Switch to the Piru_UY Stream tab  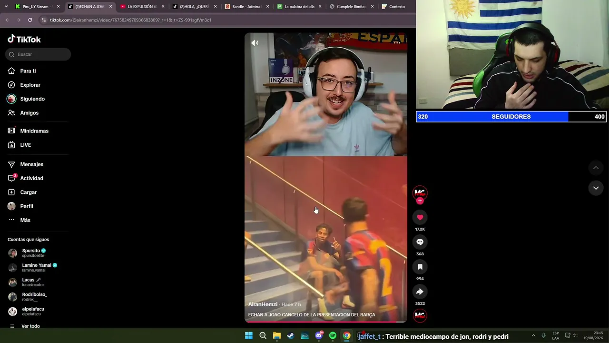tap(37, 7)
